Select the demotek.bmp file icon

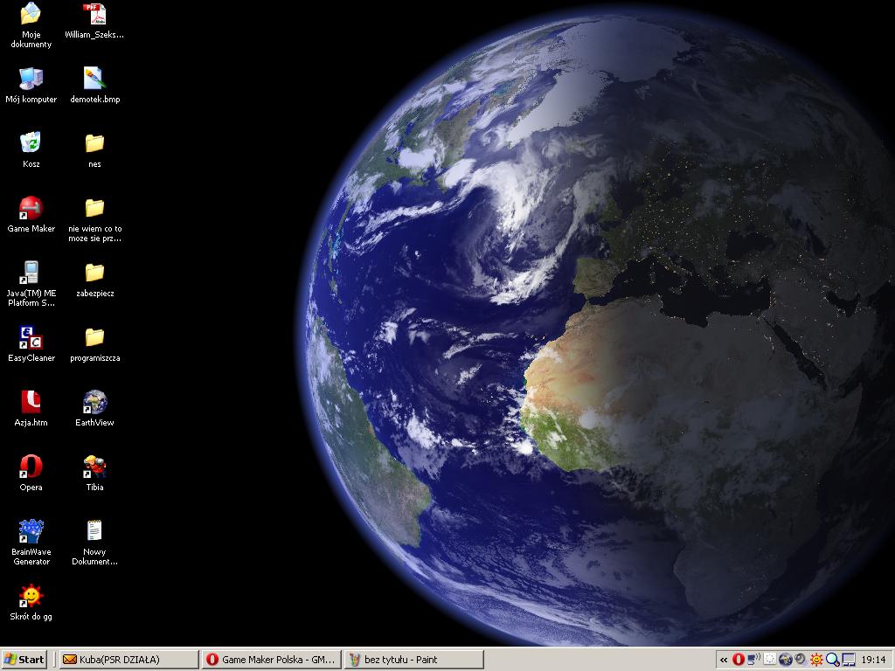(94, 80)
